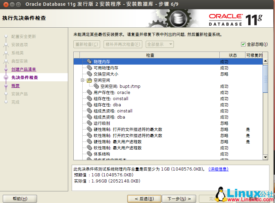
Task: Select the 物理内存 row
Action: tap(168, 62)
